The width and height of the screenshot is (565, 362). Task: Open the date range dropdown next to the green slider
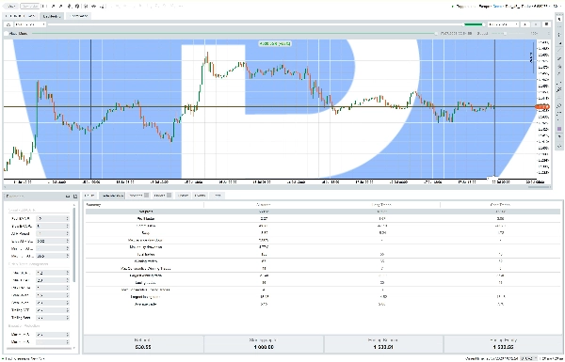[503, 24]
